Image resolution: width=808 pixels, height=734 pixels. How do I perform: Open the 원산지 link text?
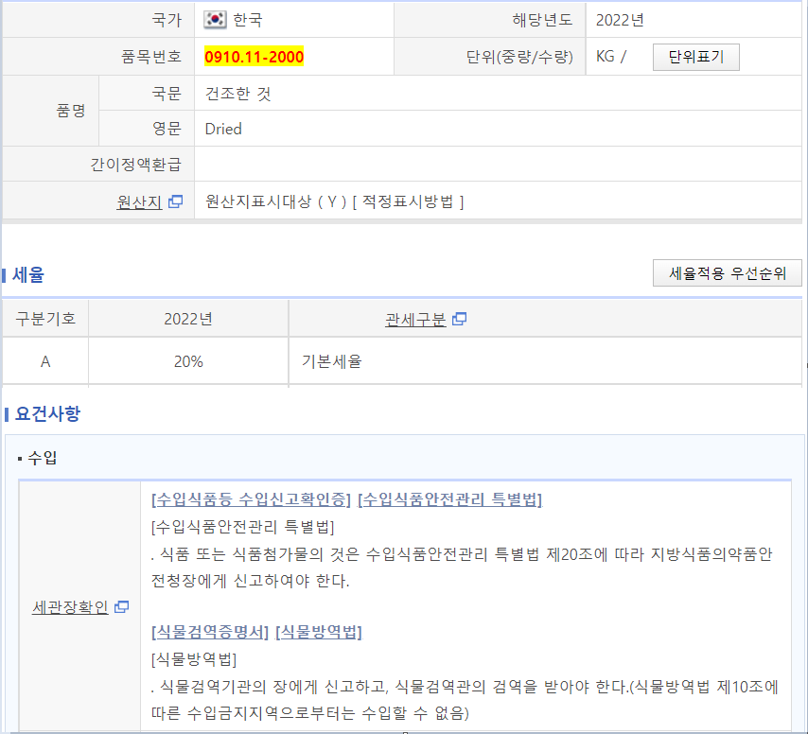click(139, 201)
